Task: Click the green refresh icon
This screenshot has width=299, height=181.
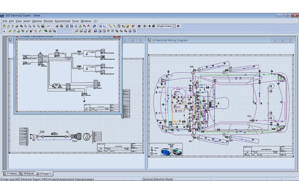Action: (x=80, y=26)
